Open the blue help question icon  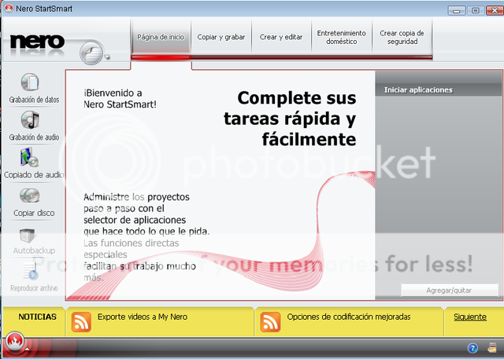pyautogui.click(x=472, y=347)
